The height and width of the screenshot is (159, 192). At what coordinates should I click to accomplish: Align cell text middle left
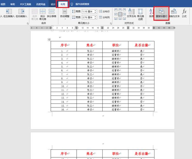point(116,14)
